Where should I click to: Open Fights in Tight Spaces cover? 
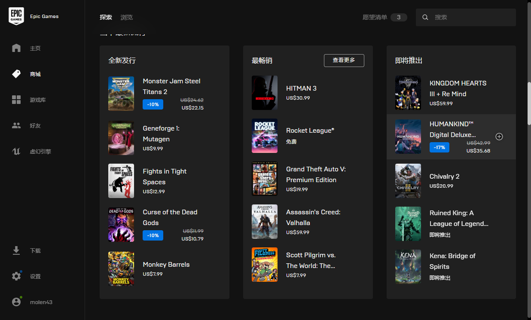(x=121, y=181)
